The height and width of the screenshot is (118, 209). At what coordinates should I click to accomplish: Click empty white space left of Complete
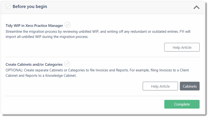pos(84,104)
